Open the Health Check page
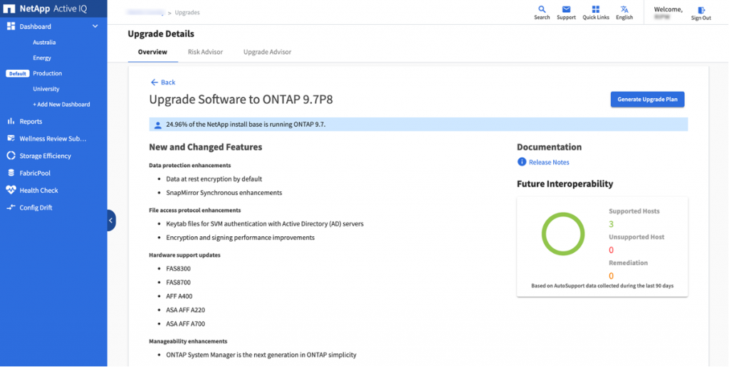This screenshot has width=729, height=367. pos(38,191)
